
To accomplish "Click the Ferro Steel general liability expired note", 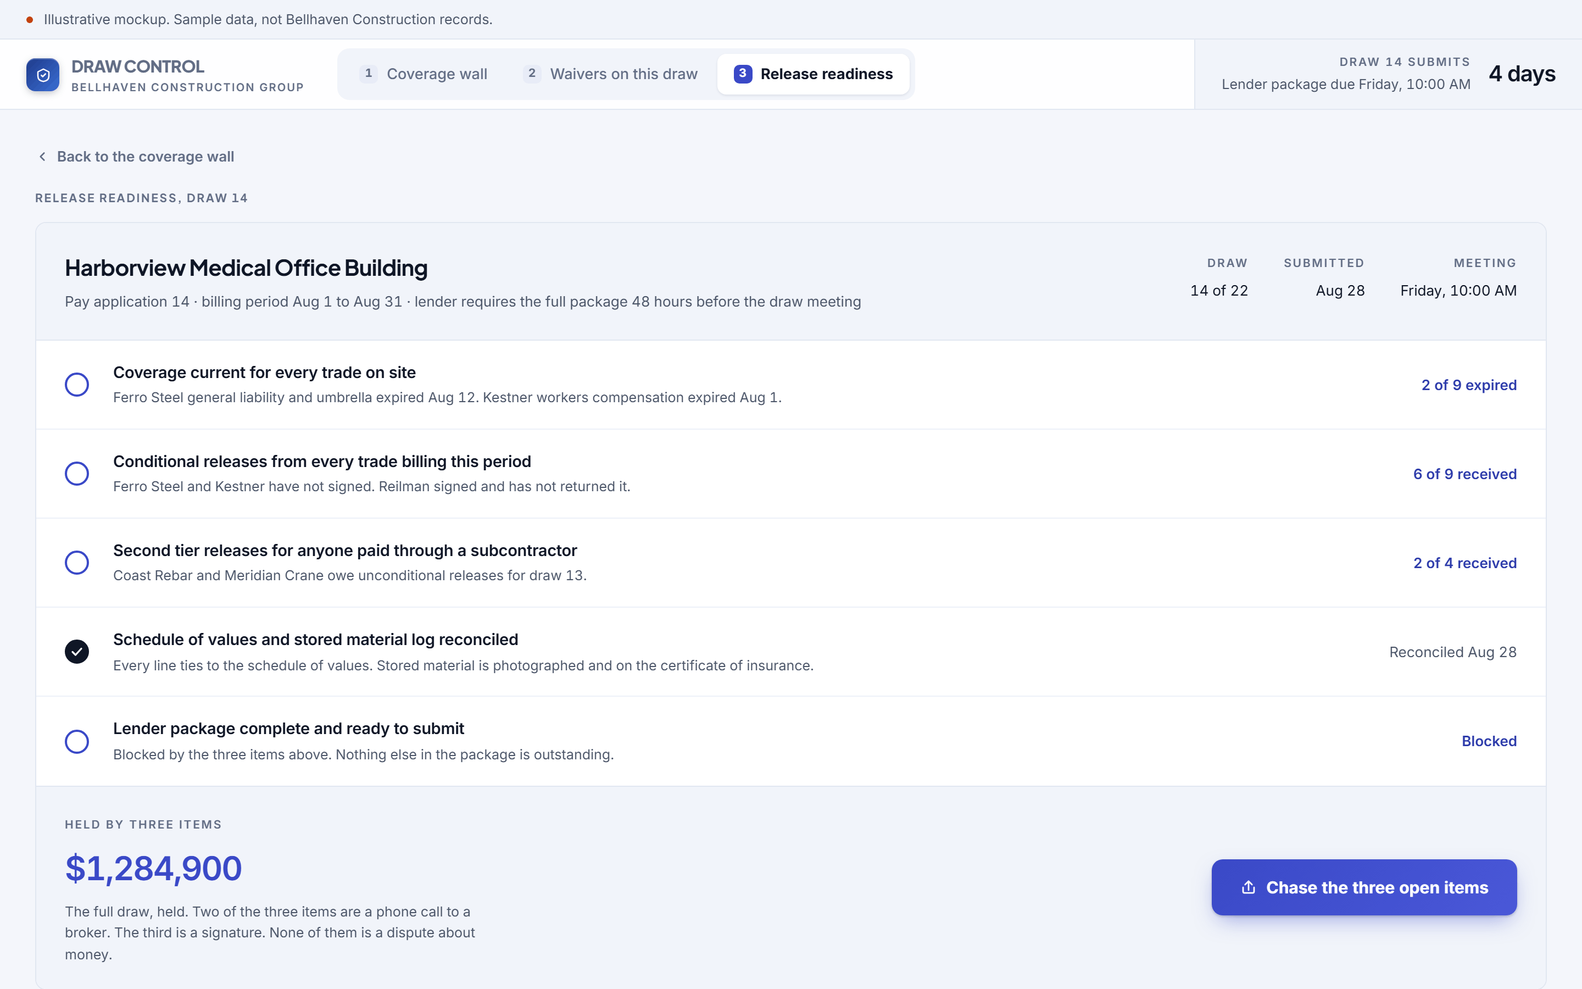I will (448, 397).
